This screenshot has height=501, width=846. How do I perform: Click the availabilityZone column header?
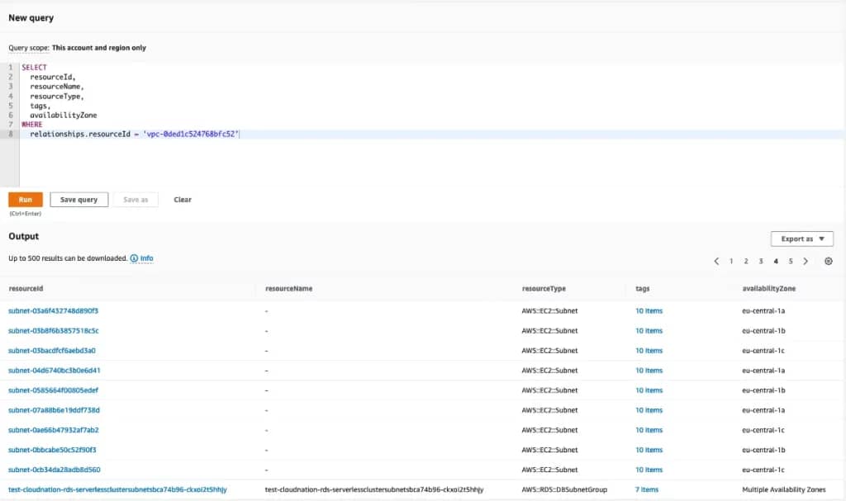769,289
